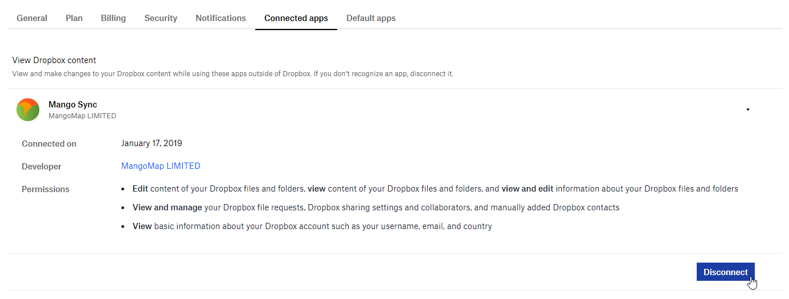The width and height of the screenshot is (789, 299).
Task: Go to the Billing tab
Action: [113, 18]
